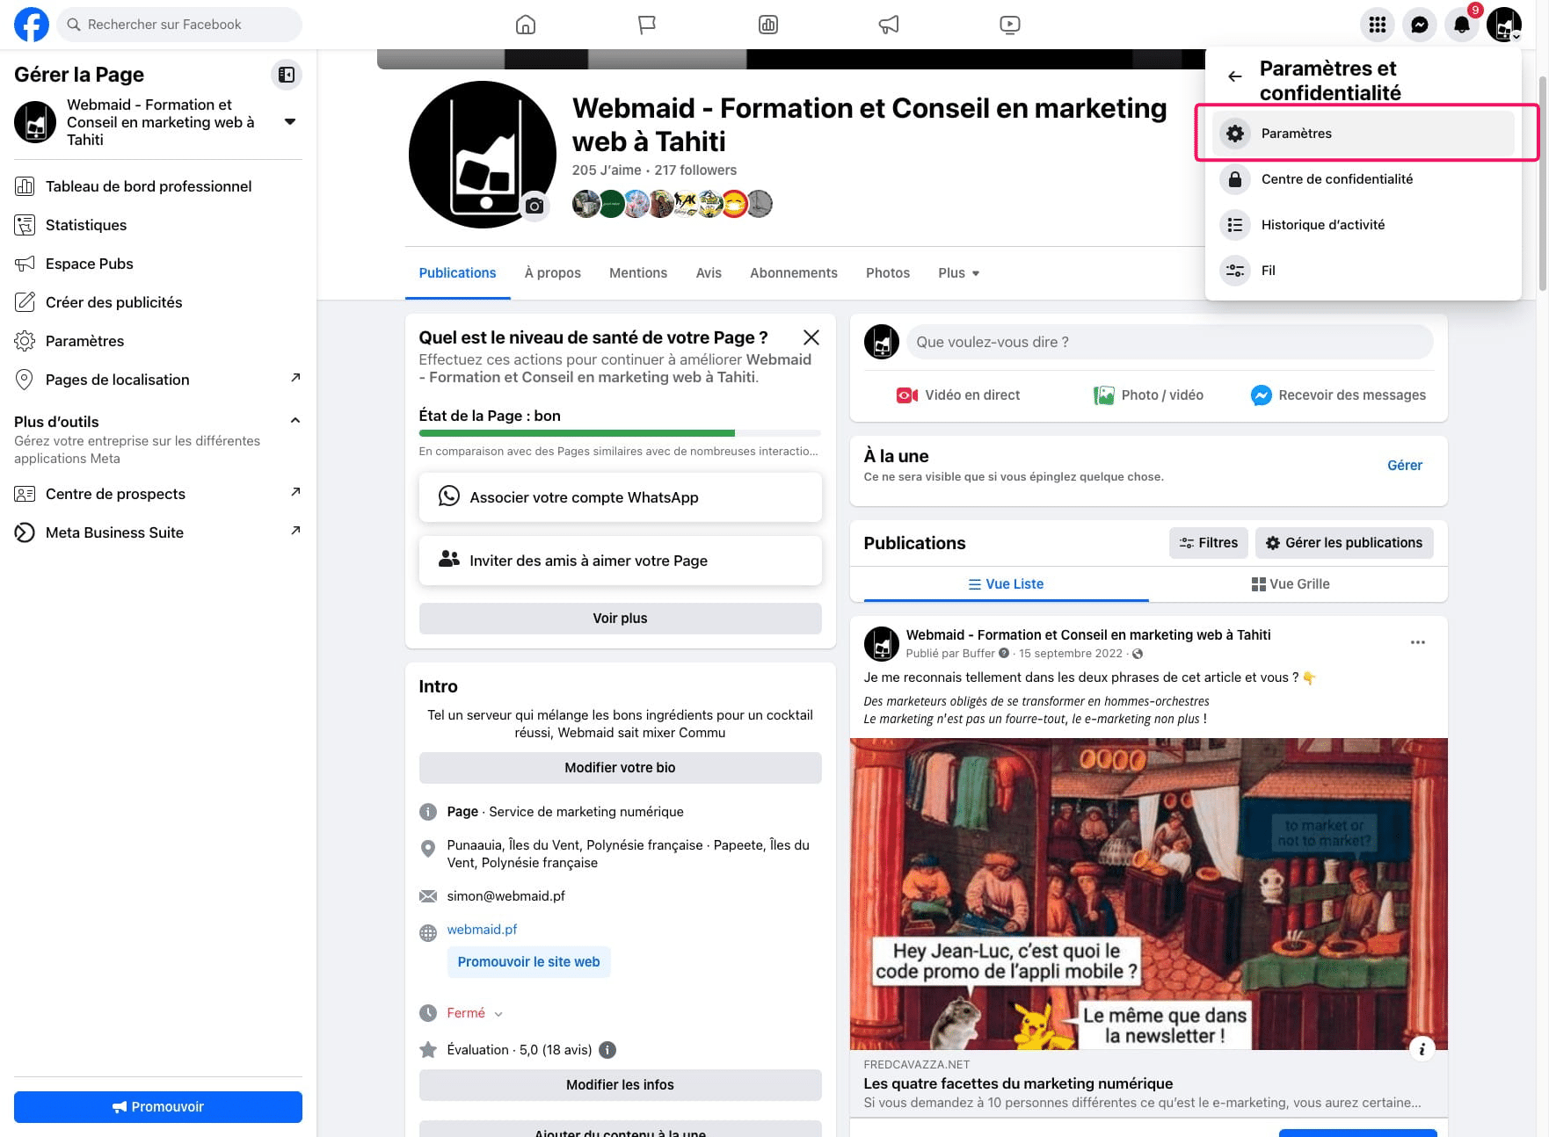Click the Promouvoir button
This screenshot has height=1137, width=1549.
(x=158, y=1107)
